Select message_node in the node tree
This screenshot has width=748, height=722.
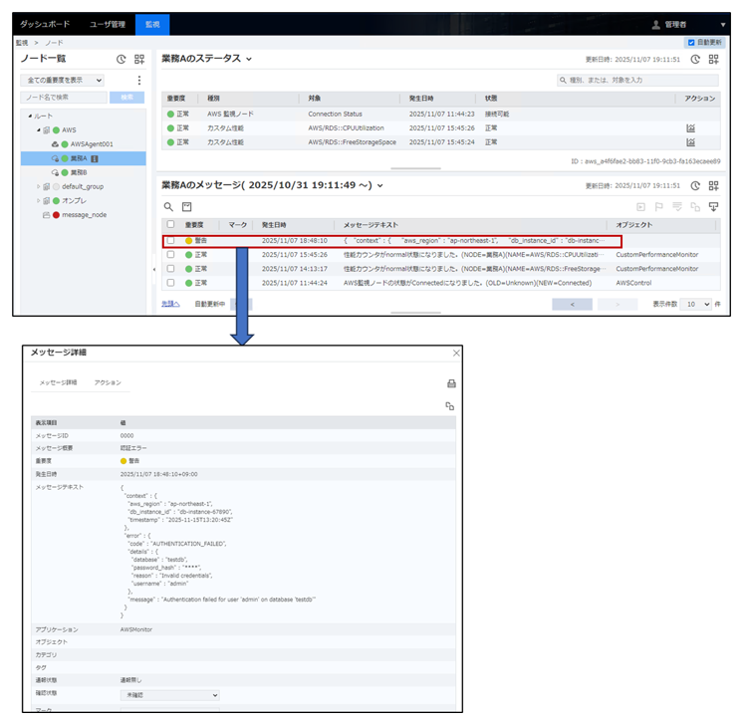pos(83,215)
